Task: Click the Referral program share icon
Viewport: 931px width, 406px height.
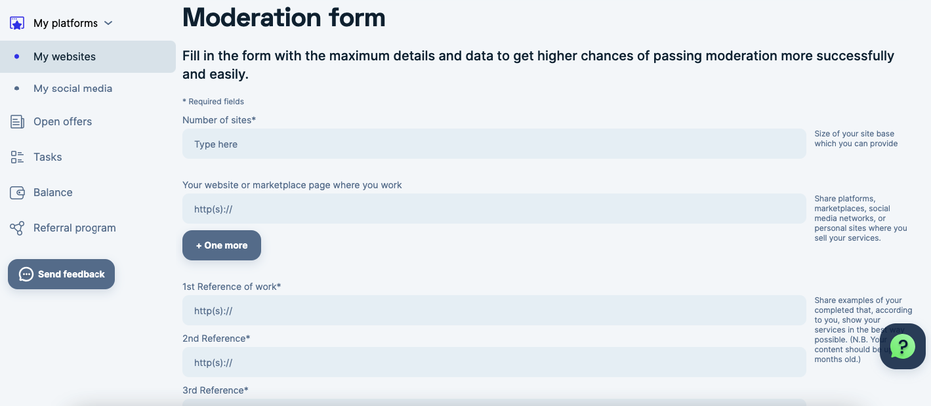Action: [x=17, y=228]
